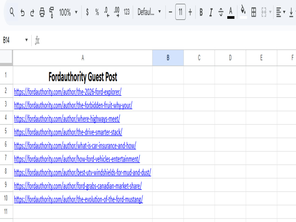Select column D header
296x222 pixels.
point(230,58)
